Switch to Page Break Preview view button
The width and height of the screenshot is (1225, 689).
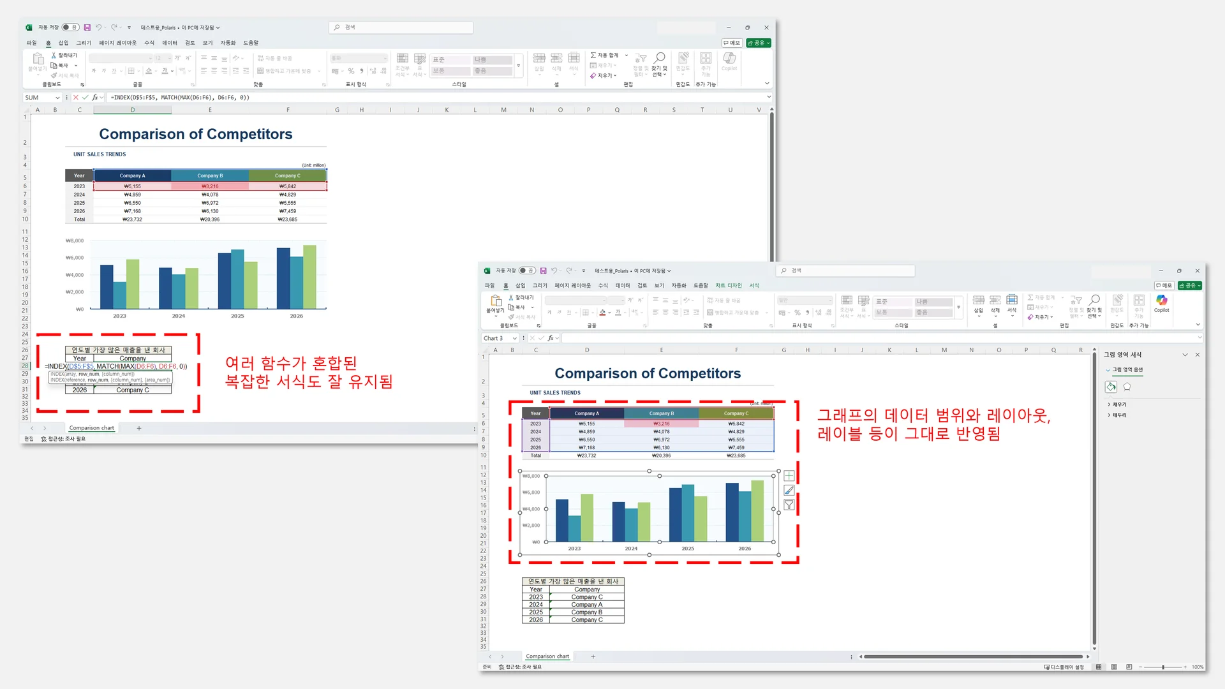pos(1129,667)
